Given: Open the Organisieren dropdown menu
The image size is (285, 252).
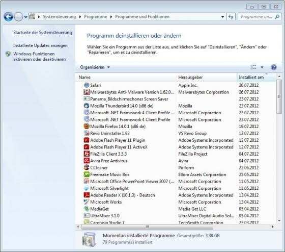Looking at the screenshot, I should click(x=95, y=67).
